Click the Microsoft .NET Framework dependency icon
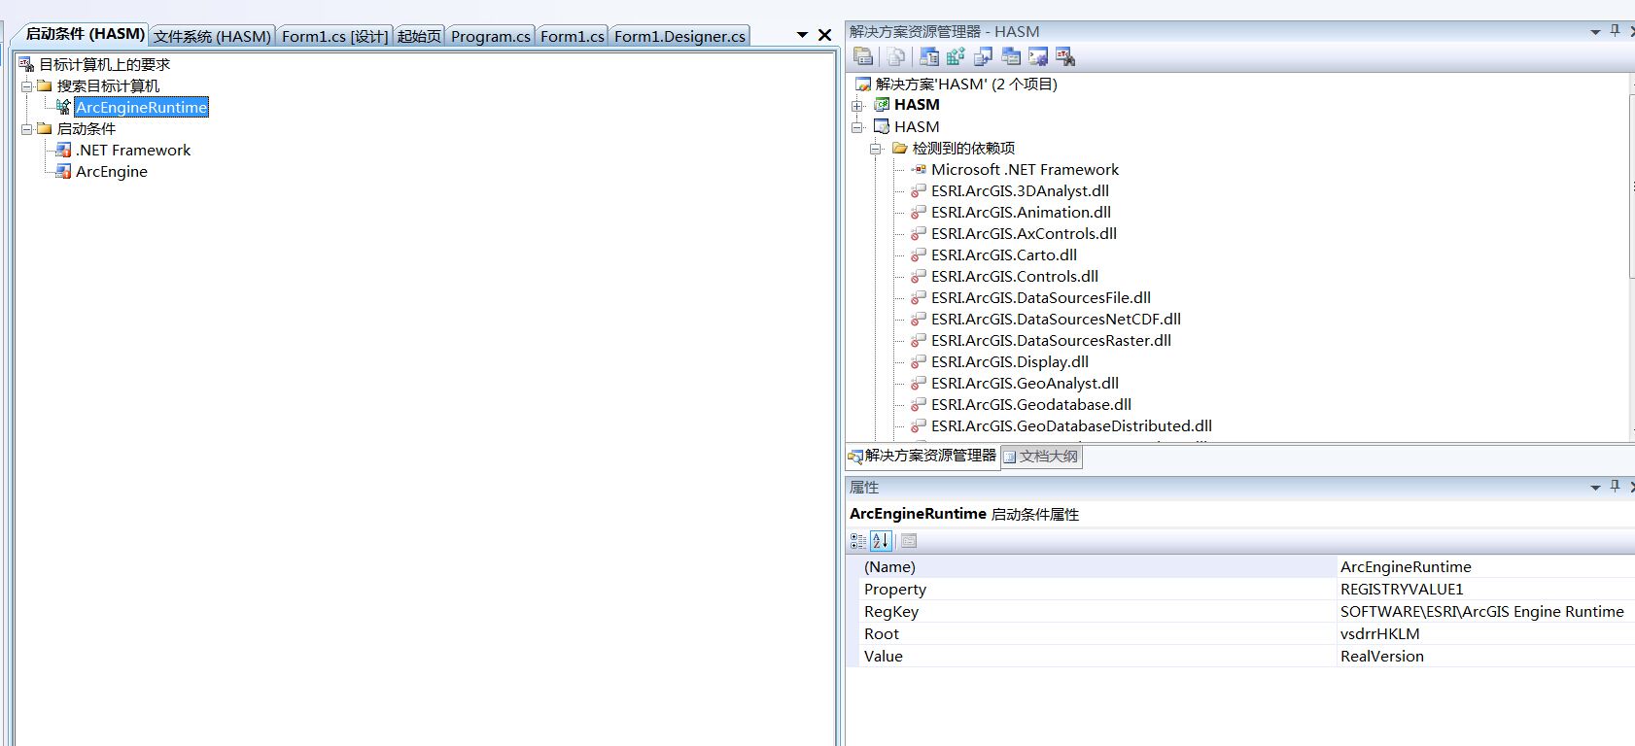 click(919, 169)
